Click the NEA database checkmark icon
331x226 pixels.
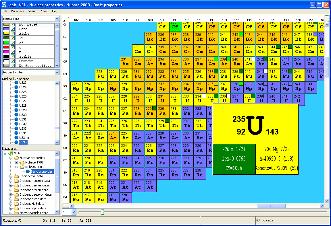pyautogui.click(x=11, y=153)
